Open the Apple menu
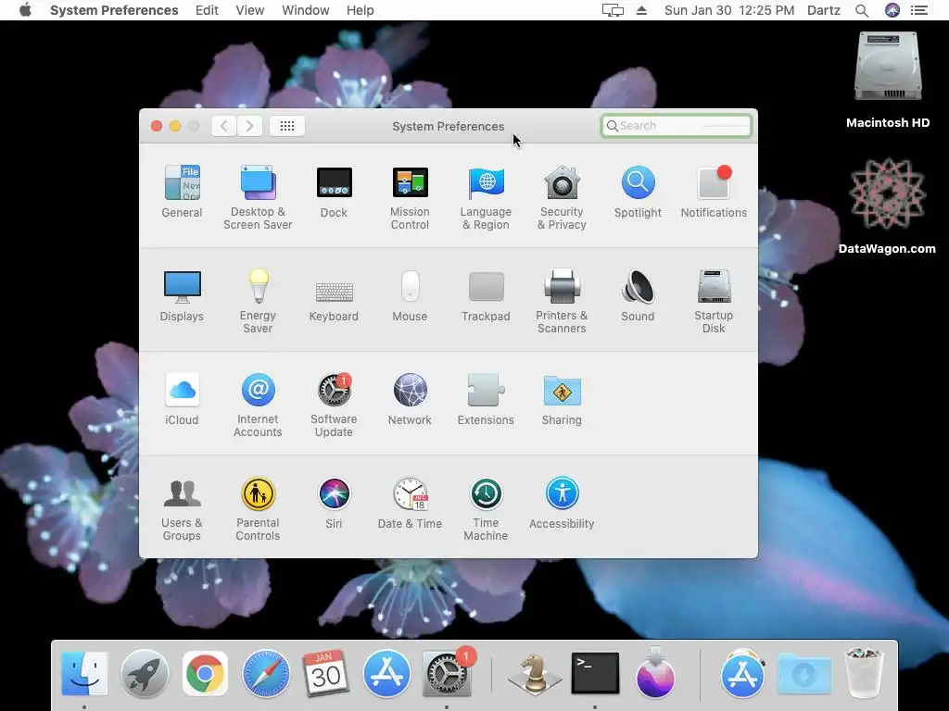949x711 pixels. [x=25, y=10]
